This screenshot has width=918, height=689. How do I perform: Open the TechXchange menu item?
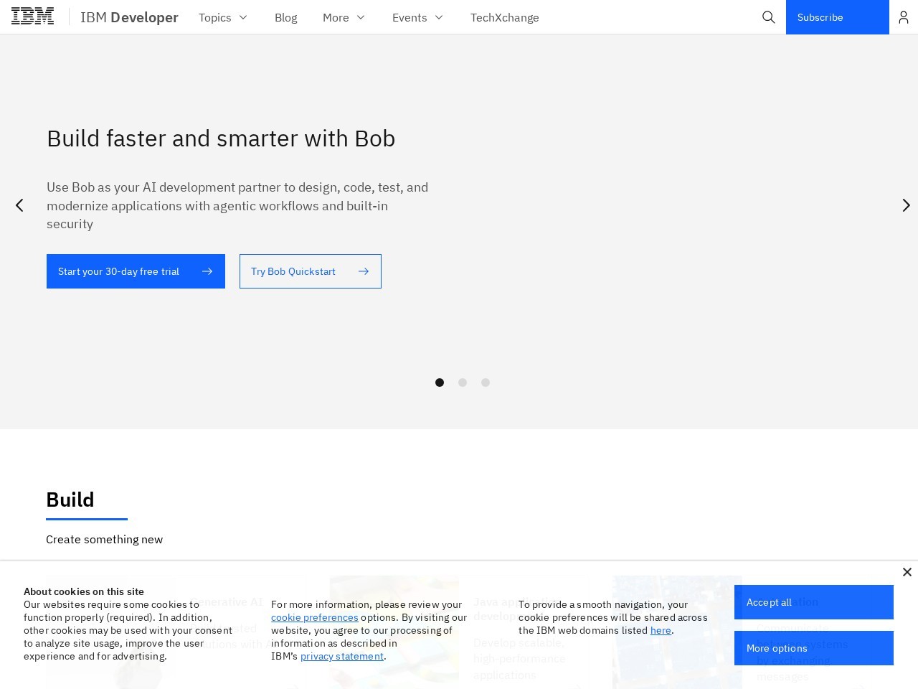pos(504,17)
